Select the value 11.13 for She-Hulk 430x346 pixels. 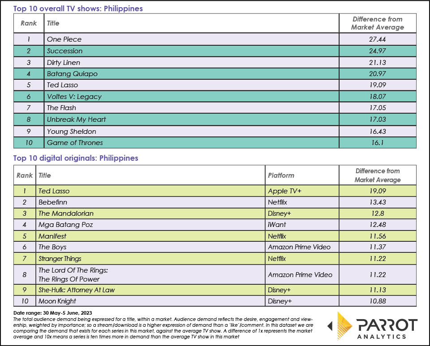point(377,290)
